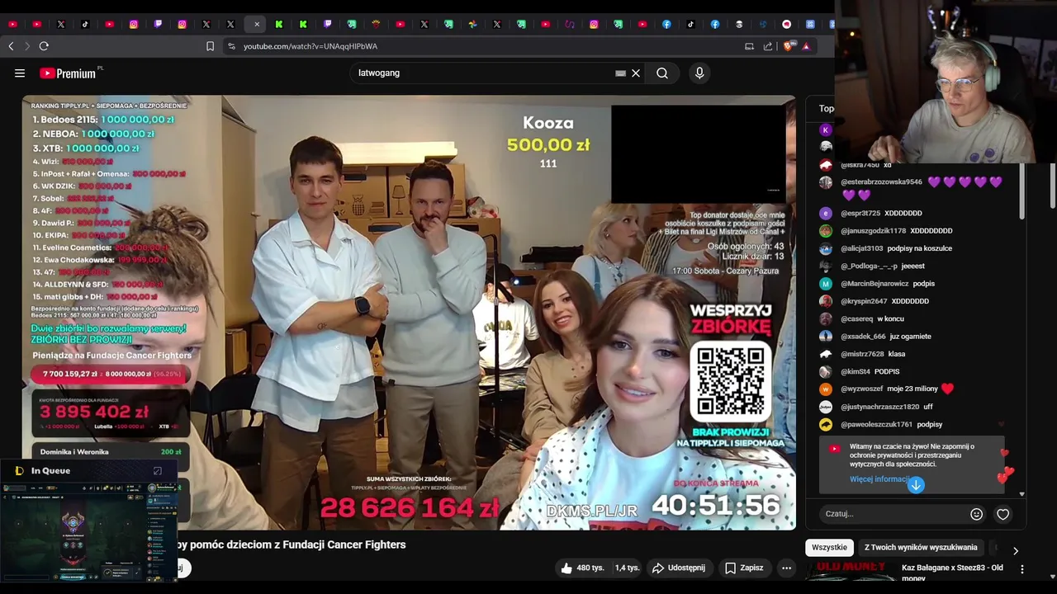
Task: Select chat user @esterabrzozowska9546
Action: point(881,182)
